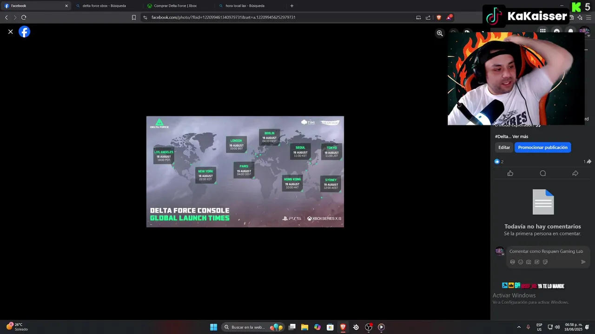This screenshot has width=595, height=334.
Task: View the 2 like reactions
Action: (499, 161)
